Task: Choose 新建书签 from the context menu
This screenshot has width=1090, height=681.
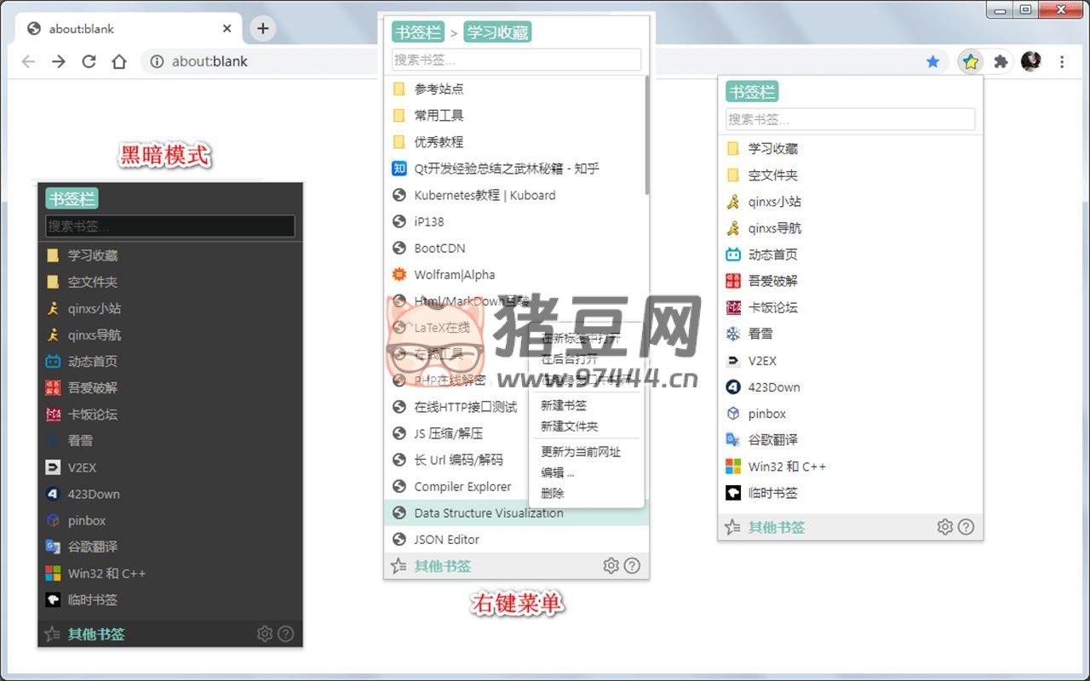Action: pos(564,405)
